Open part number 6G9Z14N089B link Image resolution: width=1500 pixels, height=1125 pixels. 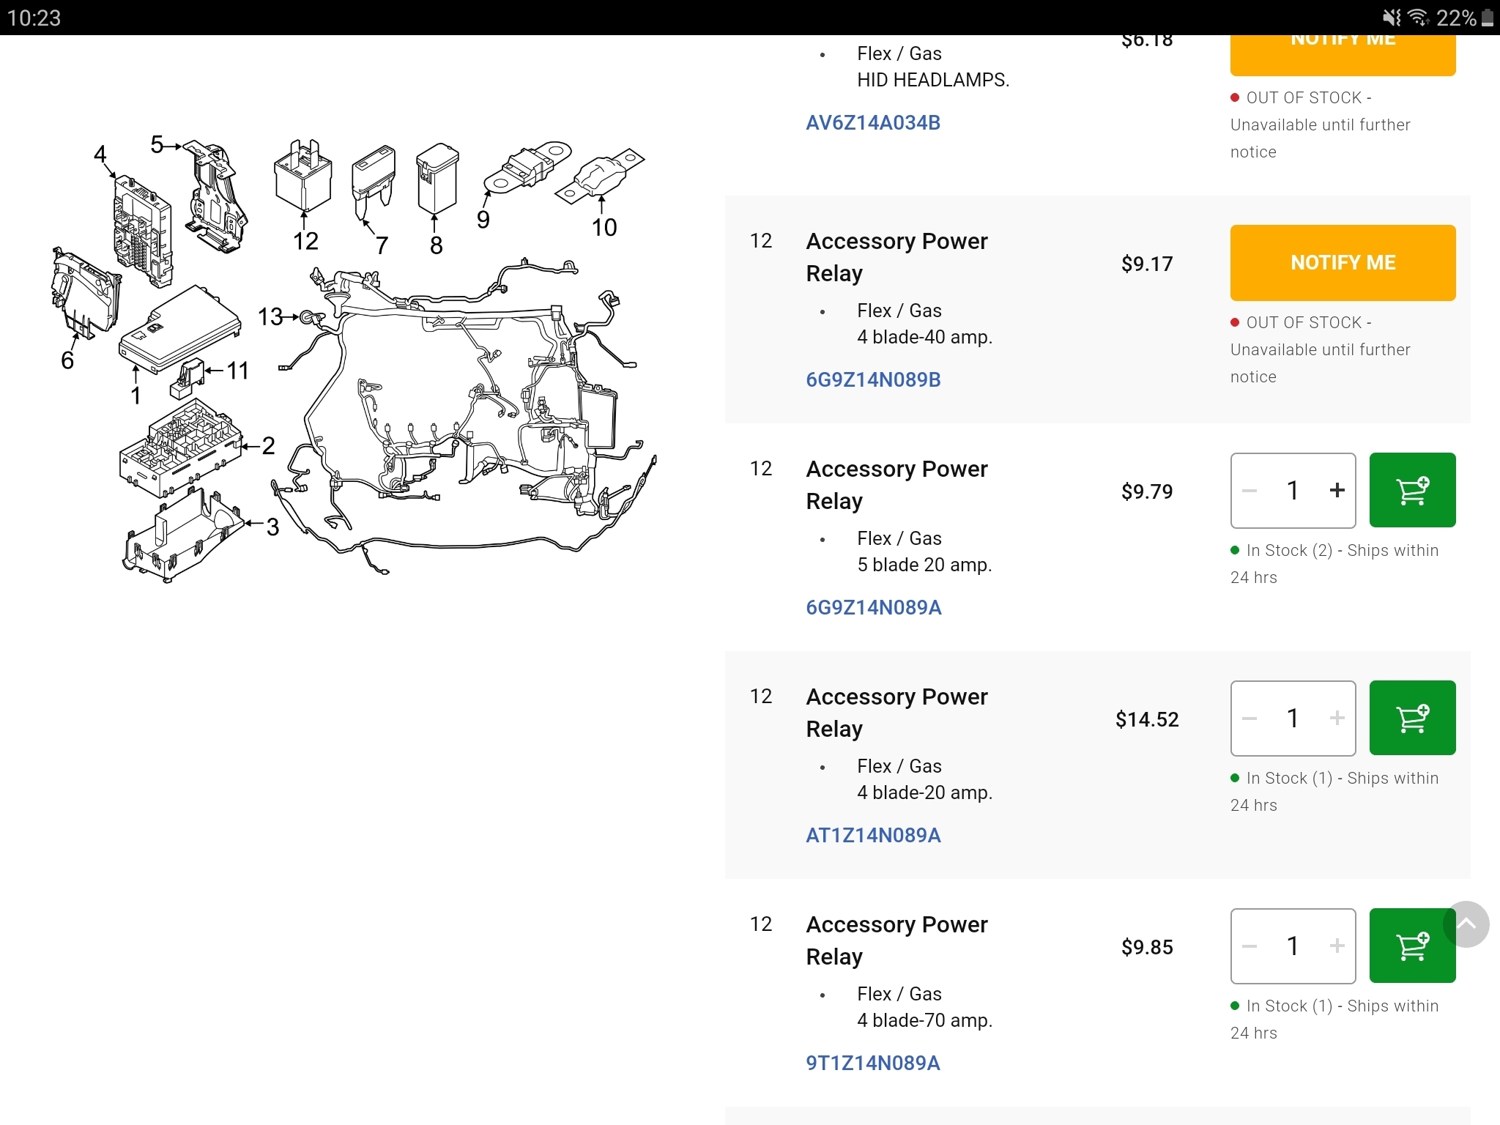873,379
